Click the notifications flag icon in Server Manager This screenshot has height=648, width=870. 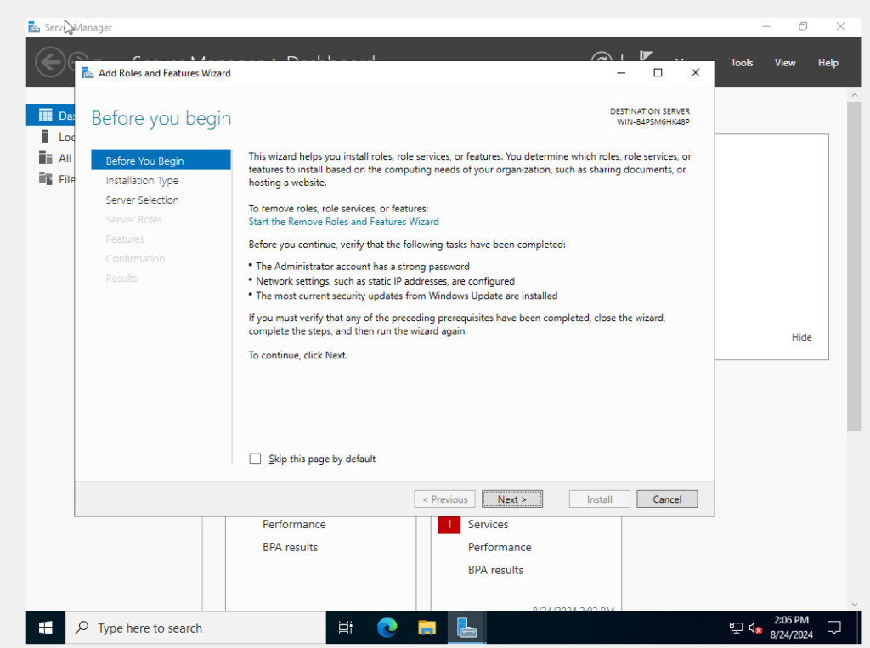coord(646,56)
